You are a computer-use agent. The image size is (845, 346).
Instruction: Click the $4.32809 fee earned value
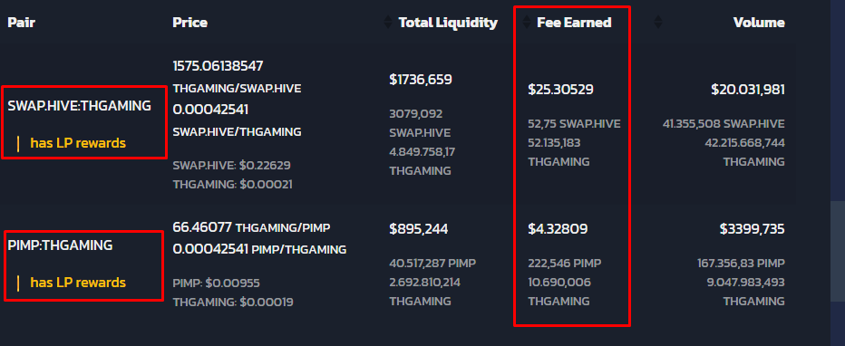tap(558, 229)
